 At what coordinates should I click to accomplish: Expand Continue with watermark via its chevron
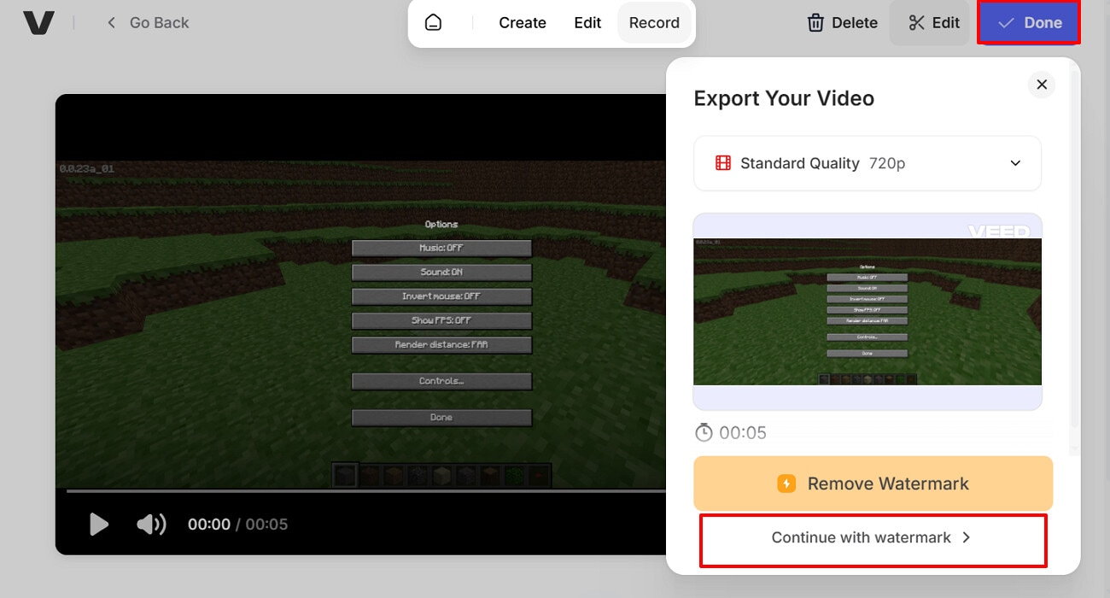point(966,537)
